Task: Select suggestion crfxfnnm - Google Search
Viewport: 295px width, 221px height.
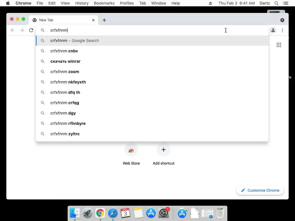Action: (152, 41)
